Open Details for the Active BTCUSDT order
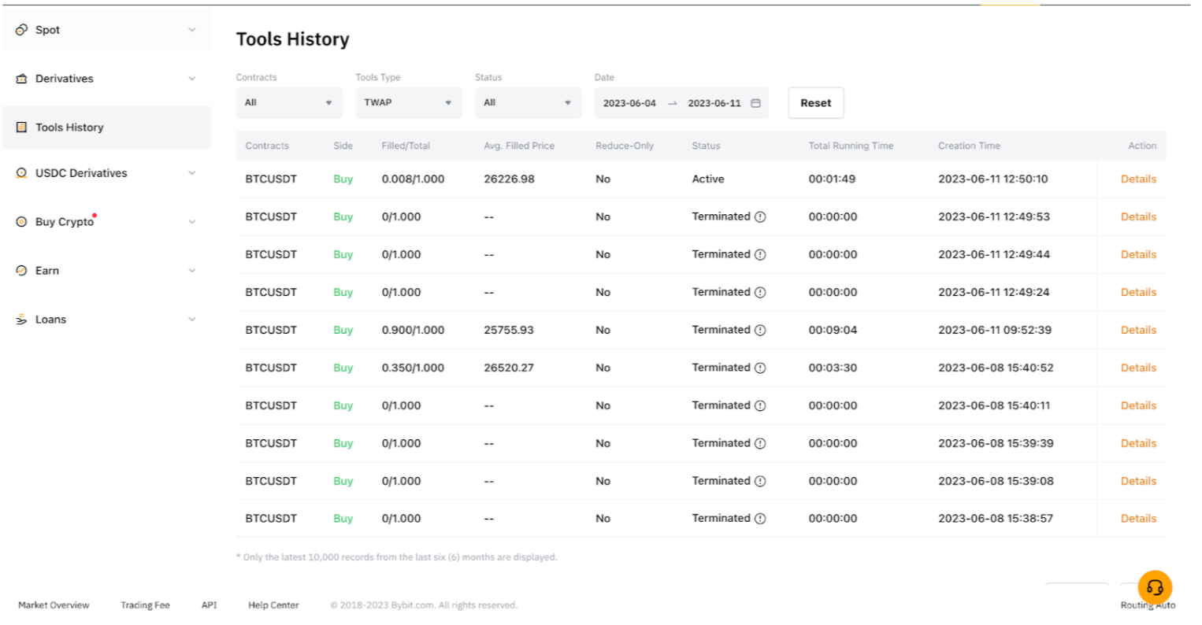Screen dimensions: 1202x625 point(1138,179)
